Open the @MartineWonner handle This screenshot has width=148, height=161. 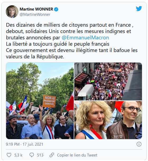tap(35, 15)
